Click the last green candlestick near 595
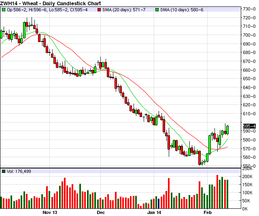 (x=227, y=130)
